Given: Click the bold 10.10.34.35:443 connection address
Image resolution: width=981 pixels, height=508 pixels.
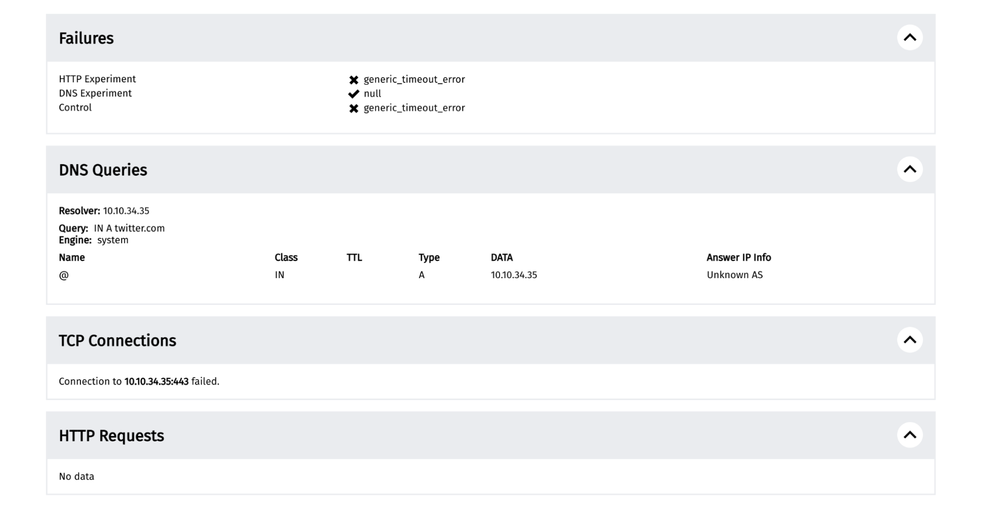Looking at the screenshot, I should [x=156, y=381].
